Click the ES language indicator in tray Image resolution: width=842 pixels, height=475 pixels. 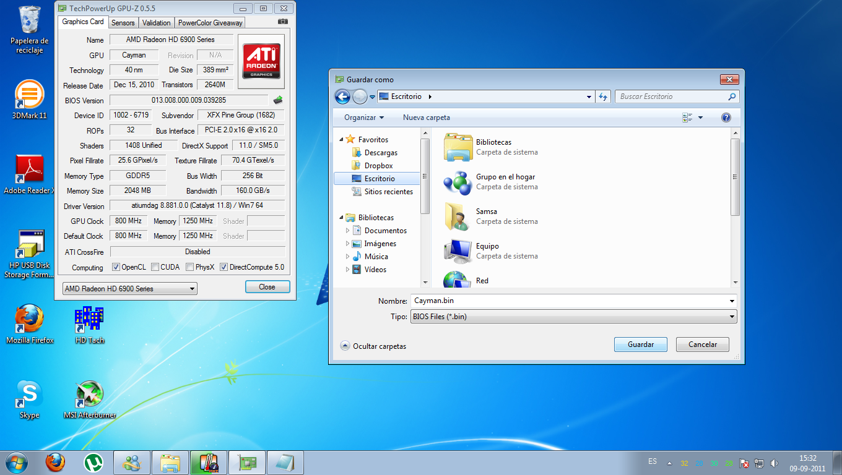point(653,461)
